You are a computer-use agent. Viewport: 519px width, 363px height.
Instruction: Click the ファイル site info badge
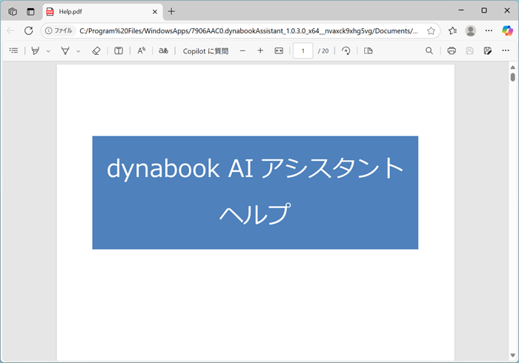[59, 31]
